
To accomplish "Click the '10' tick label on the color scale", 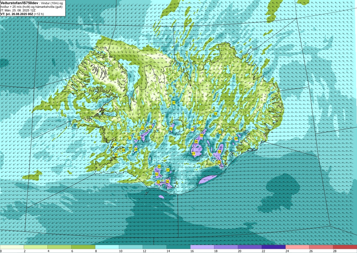I will 120,251.
